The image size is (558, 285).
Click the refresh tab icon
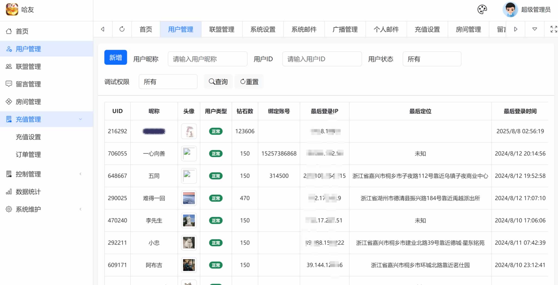(x=122, y=29)
